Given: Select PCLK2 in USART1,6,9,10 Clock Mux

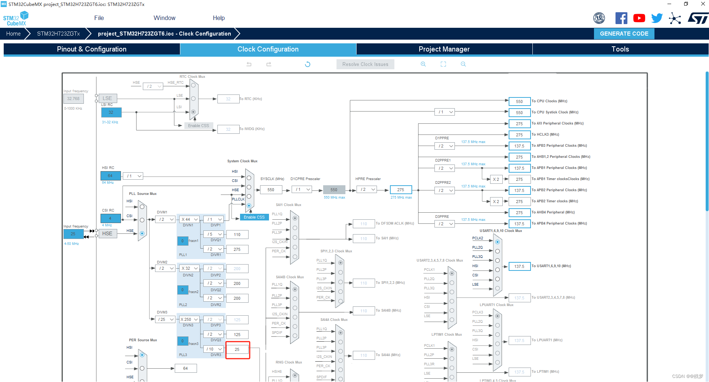Looking at the screenshot, I should [x=498, y=242].
